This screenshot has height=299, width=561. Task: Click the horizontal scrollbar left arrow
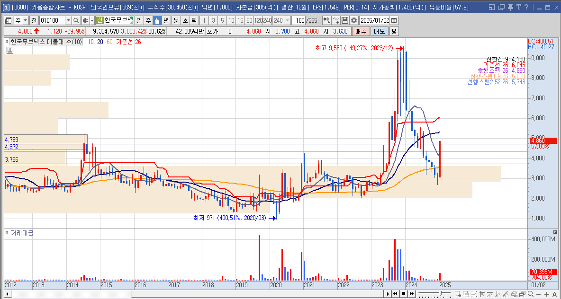pyautogui.click(x=7, y=294)
